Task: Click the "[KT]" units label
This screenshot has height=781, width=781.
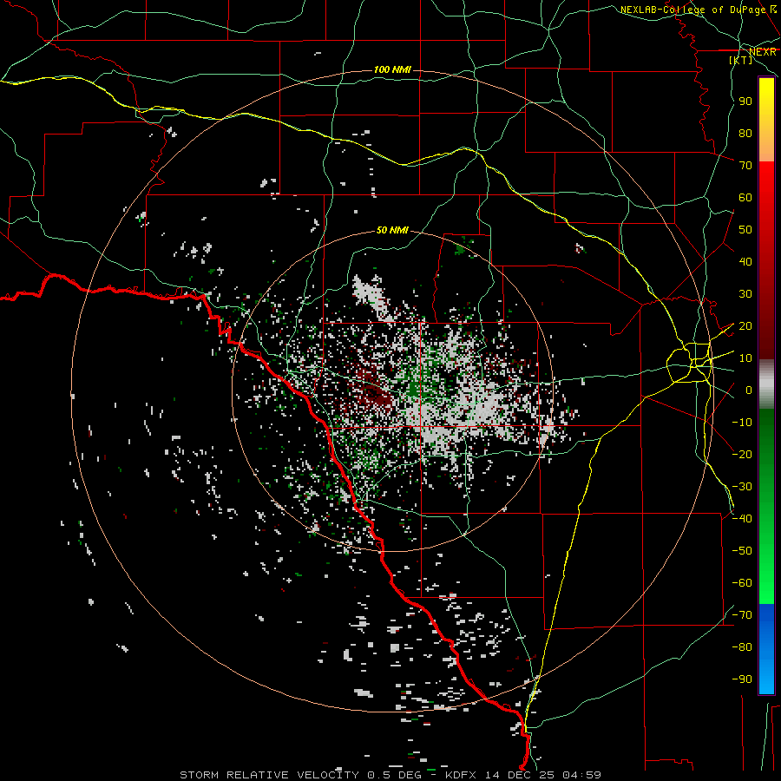Action: (x=741, y=60)
